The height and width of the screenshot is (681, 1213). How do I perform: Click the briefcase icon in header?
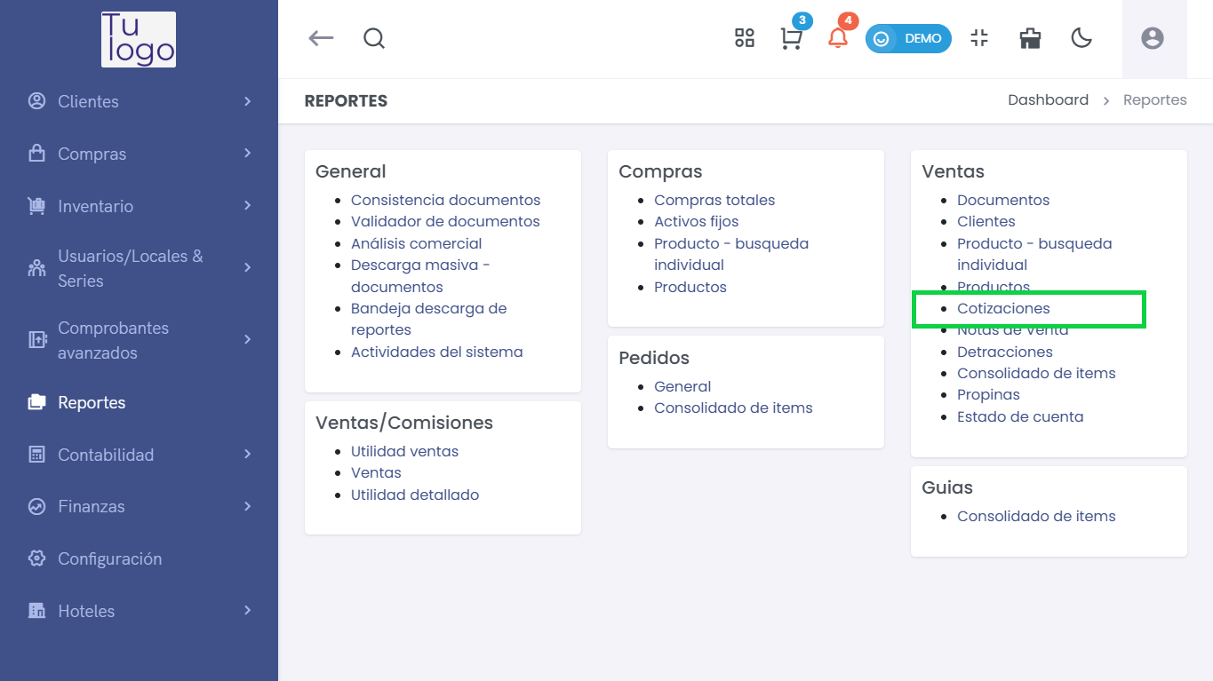click(1030, 38)
